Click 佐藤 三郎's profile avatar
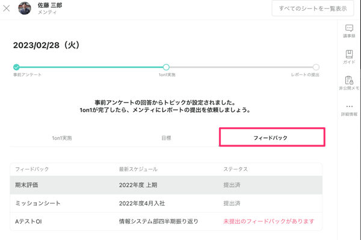This screenshot has height=240, width=361. (x=25, y=8)
